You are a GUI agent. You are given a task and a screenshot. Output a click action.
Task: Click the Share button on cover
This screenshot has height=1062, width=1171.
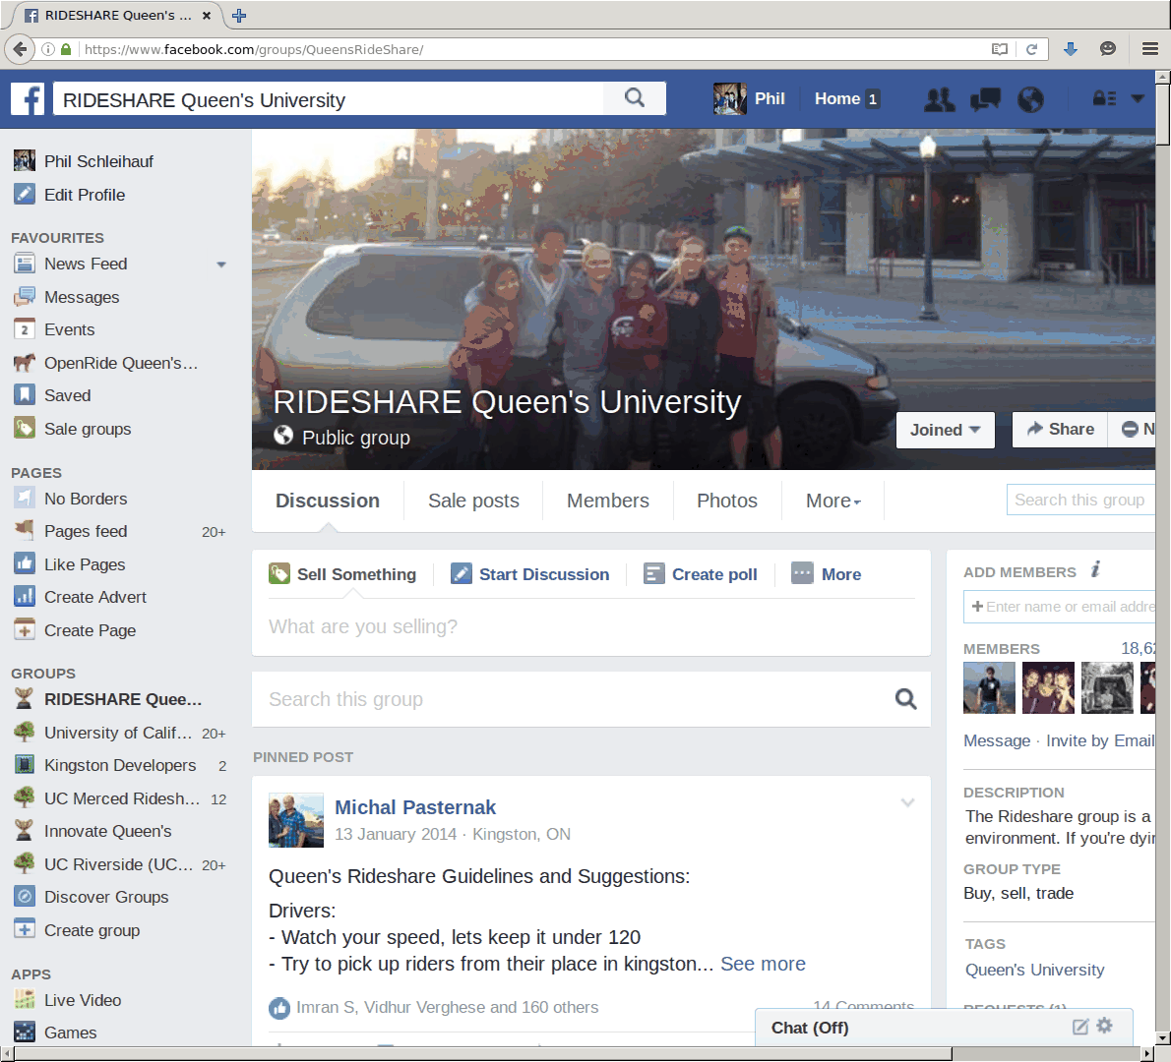pyautogui.click(x=1061, y=429)
